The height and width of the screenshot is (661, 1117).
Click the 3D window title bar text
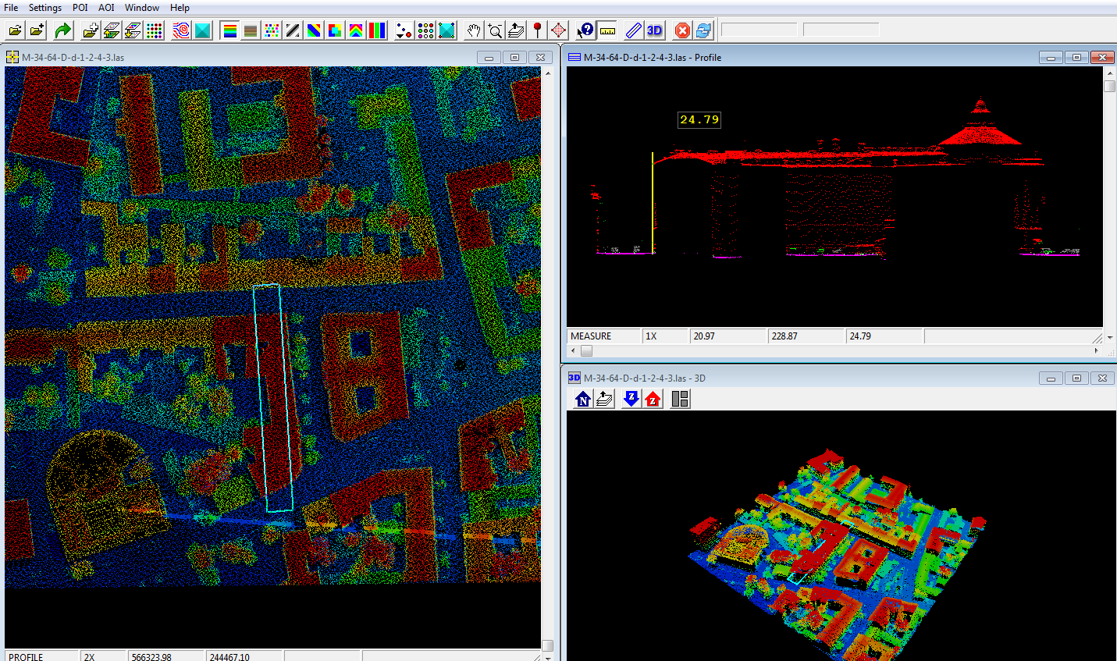(645, 378)
